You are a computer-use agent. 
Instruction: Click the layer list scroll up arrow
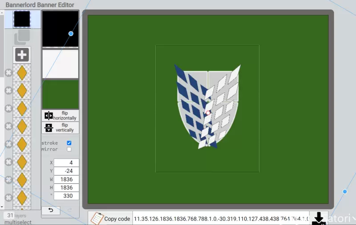[2, 13]
